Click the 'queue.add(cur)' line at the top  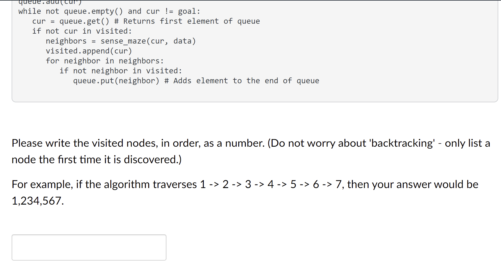tap(50, 2)
